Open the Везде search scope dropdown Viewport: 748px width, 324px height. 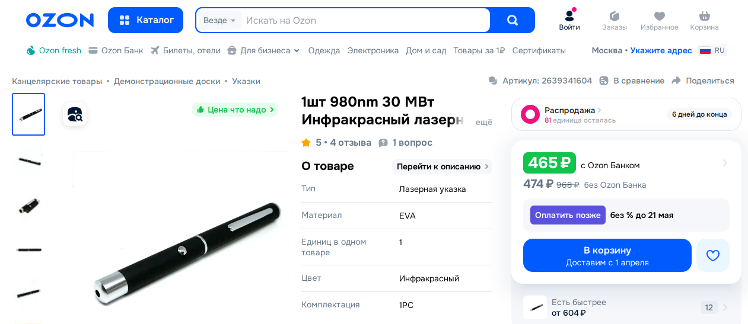pyautogui.click(x=219, y=20)
